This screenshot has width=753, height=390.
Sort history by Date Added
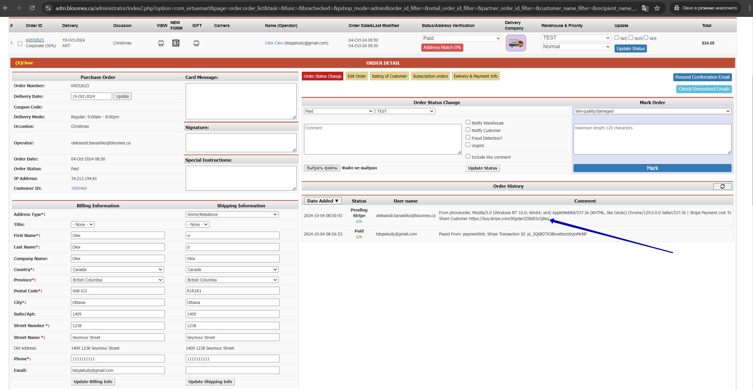323,201
